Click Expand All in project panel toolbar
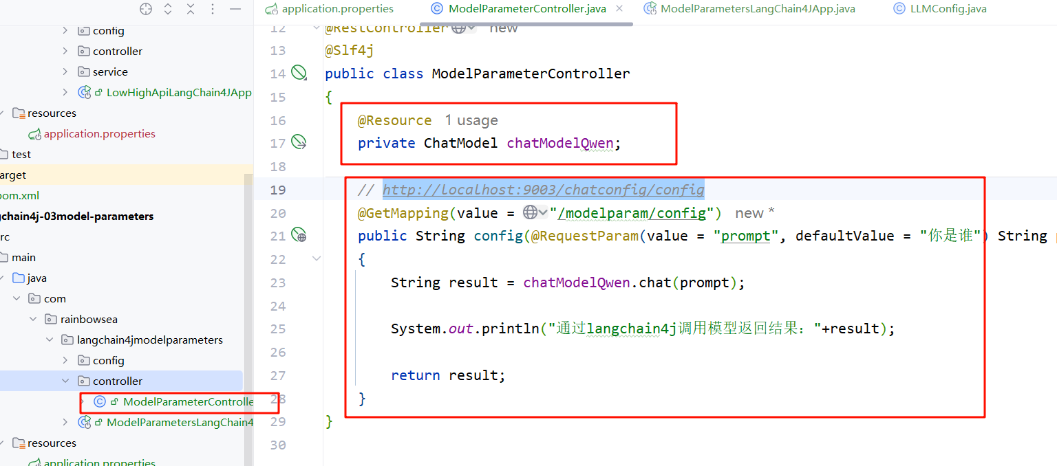 coord(168,9)
